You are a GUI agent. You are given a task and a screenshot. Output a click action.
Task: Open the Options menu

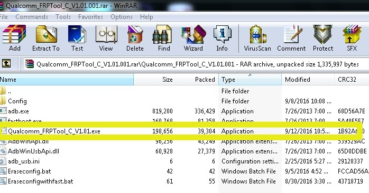click(x=122, y=17)
